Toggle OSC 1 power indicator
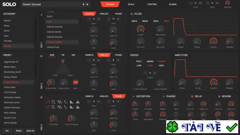The height and width of the screenshot is (135, 240). (41, 15)
